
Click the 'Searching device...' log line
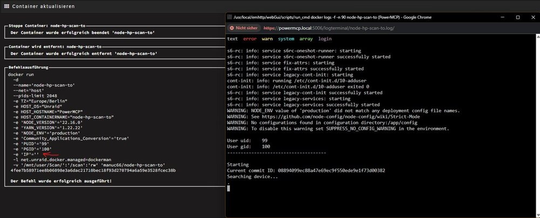[x=252, y=177]
